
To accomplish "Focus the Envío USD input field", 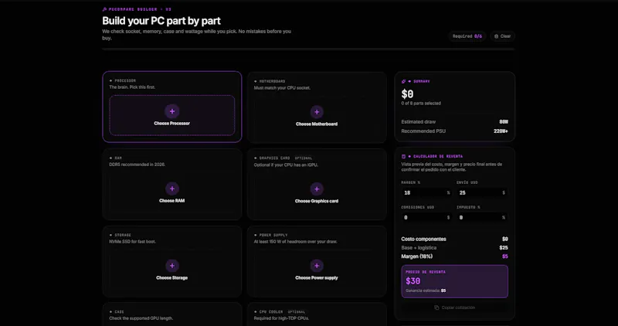I will [x=482, y=193].
